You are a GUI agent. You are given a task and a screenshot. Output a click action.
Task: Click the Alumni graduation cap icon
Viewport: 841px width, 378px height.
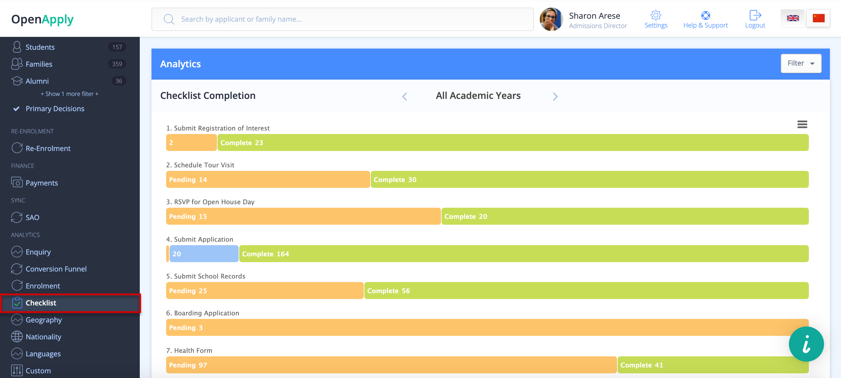pyautogui.click(x=17, y=81)
